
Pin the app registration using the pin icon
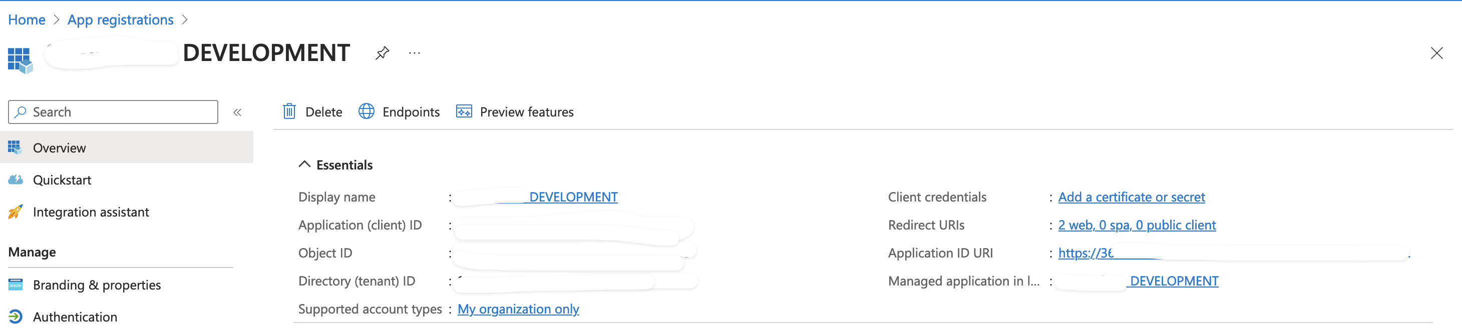[x=383, y=53]
